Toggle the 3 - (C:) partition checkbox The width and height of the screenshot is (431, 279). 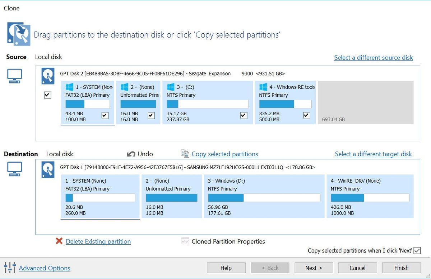244,115
